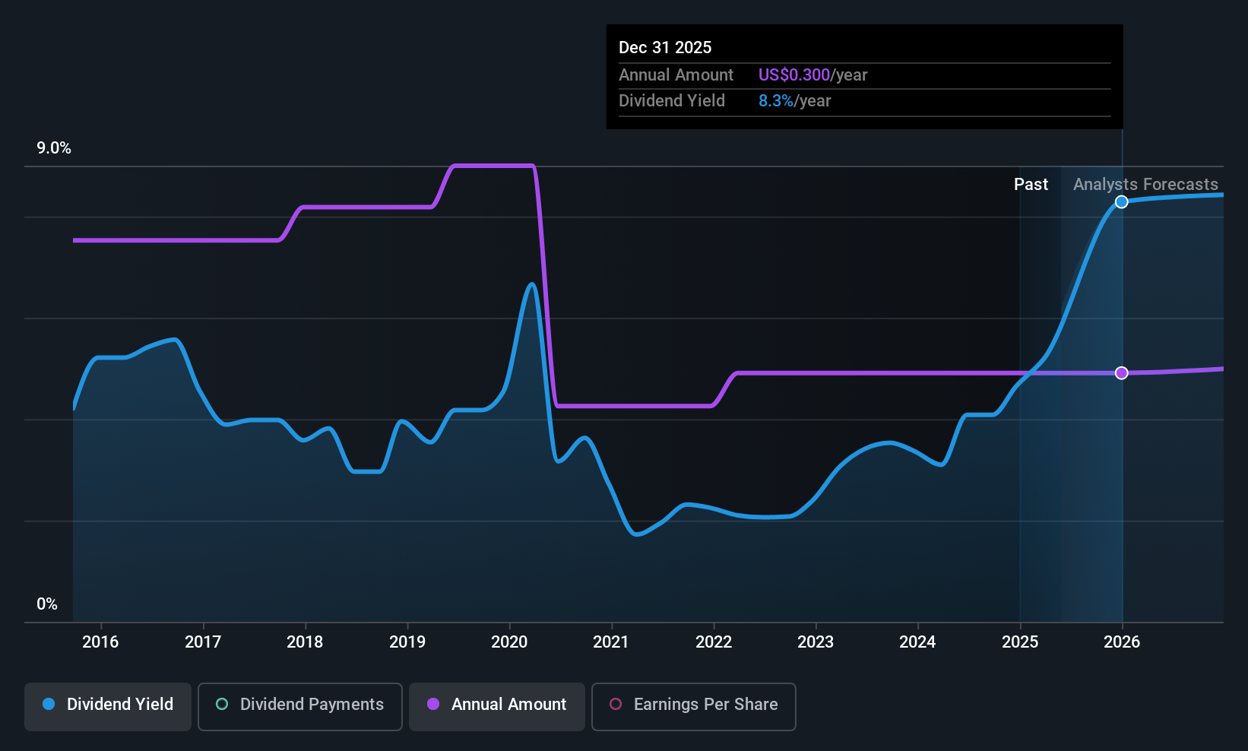
Task: Click the teal Dividend Payments legend circle
Action: pyautogui.click(x=222, y=704)
